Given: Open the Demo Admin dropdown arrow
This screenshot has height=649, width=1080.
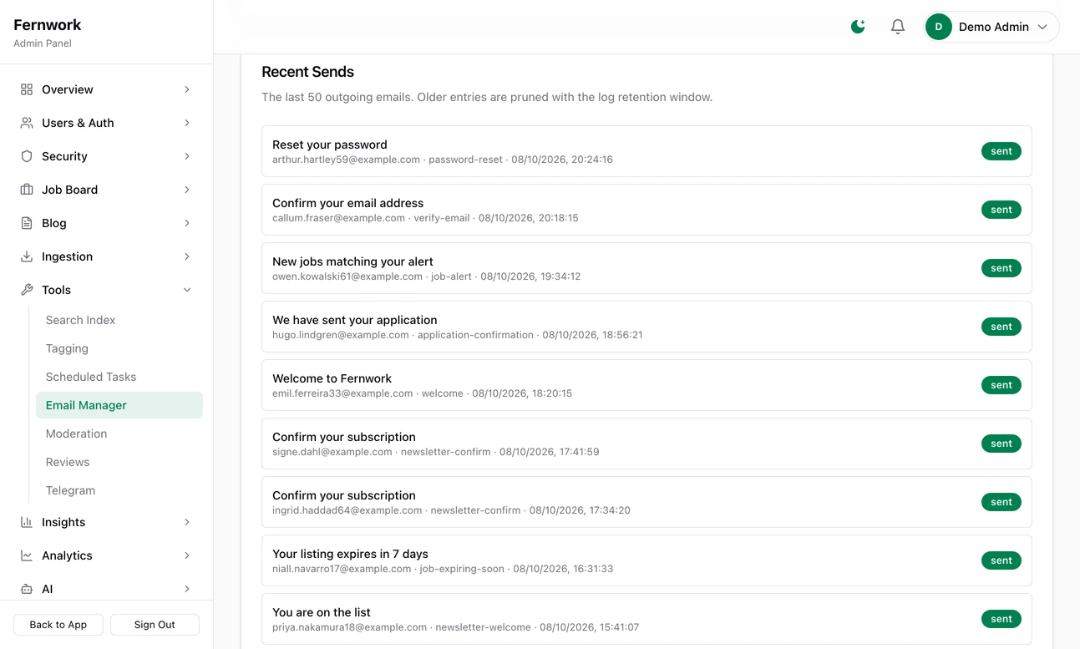Looking at the screenshot, I should point(1042,27).
